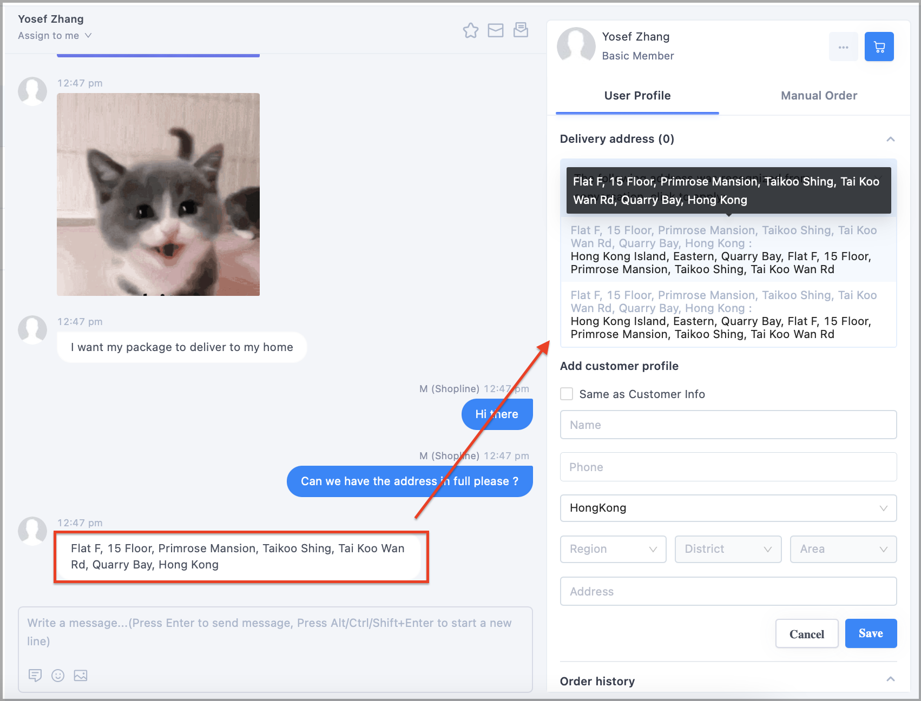Click 'I want my package to deliver' message
921x701 pixels.
pyautogui.click(x=182, y=347)
